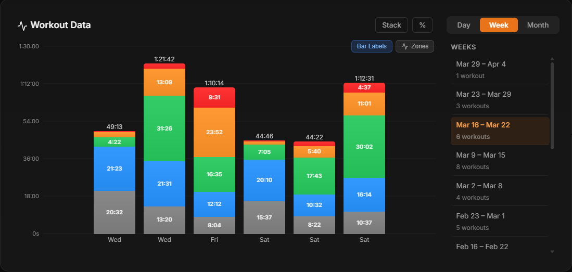Click gray segment labeled 8:04
572x272 pixels.
click(x=214, y=225)
